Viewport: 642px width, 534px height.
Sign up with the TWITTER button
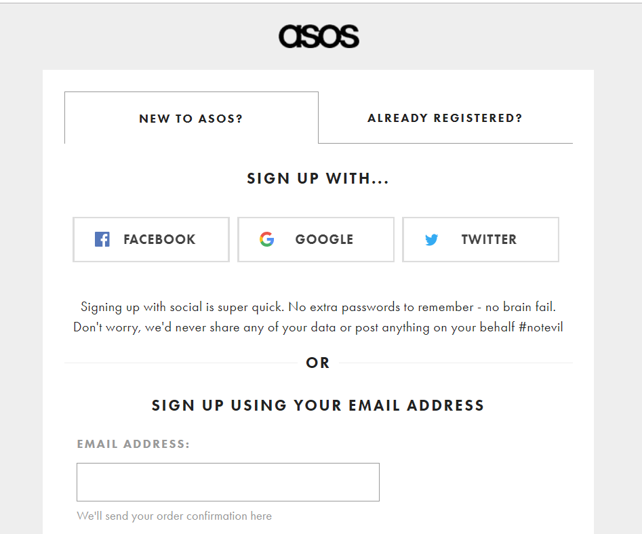click(x=480, y=239)
